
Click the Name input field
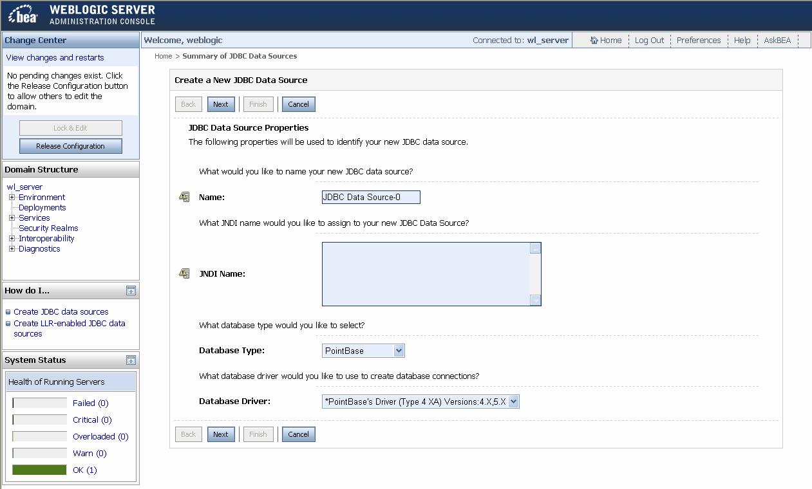click(x=371, y=197)
